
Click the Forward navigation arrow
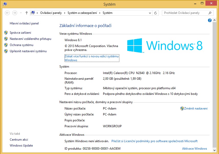pyautogui.click(x=15, y=13)
